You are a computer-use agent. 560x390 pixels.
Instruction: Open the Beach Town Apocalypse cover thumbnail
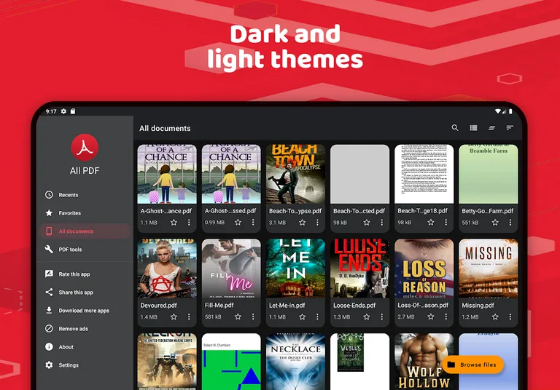tap(295, 174)
